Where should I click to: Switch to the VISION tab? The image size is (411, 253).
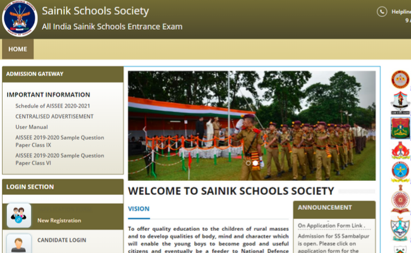click(138, 208)
